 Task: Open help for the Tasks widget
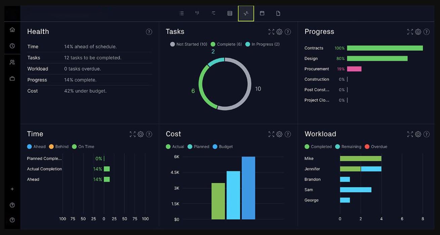tap(288, 32)
